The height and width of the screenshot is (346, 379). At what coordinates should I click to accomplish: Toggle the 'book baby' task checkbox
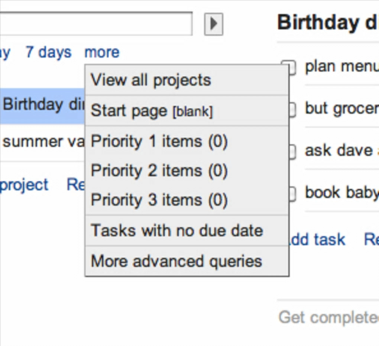292,193
